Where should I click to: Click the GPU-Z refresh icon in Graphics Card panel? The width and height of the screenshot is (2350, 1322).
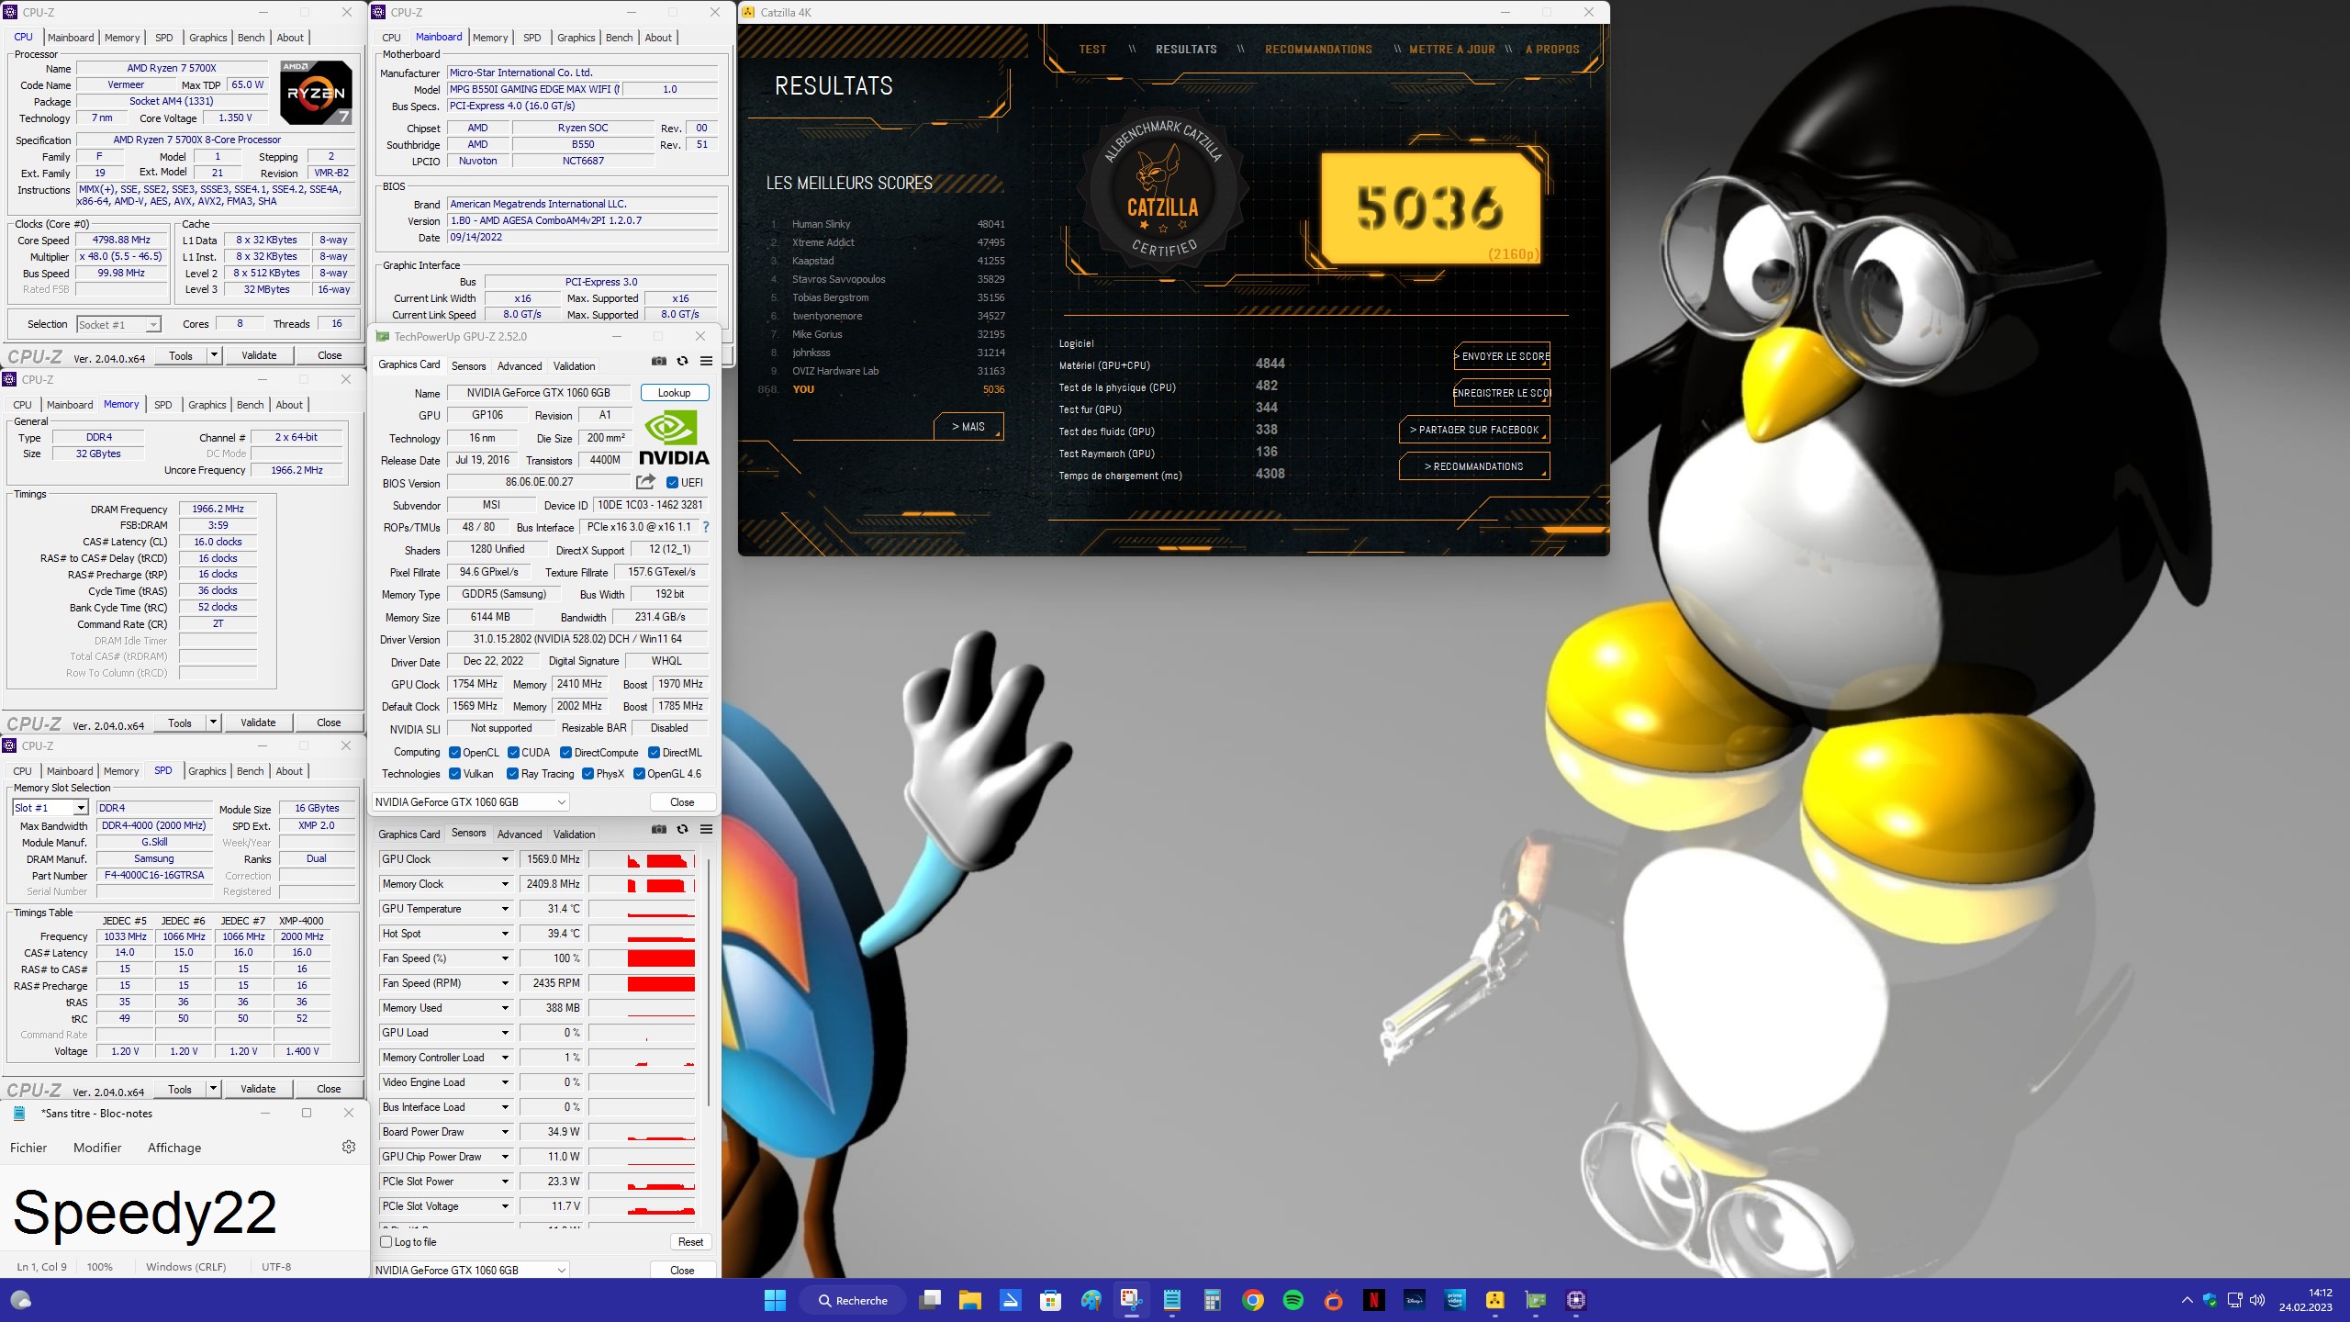click(682, 361)
